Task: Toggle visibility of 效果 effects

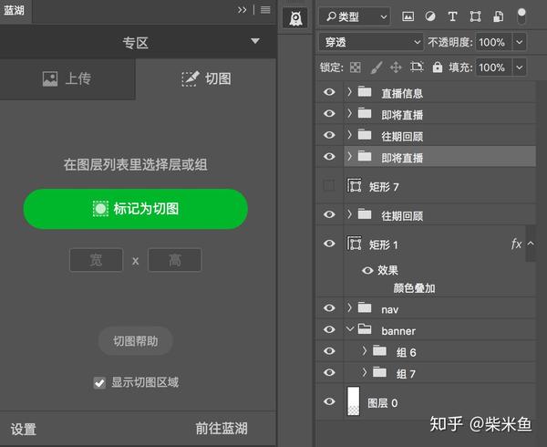Action: 367,270
